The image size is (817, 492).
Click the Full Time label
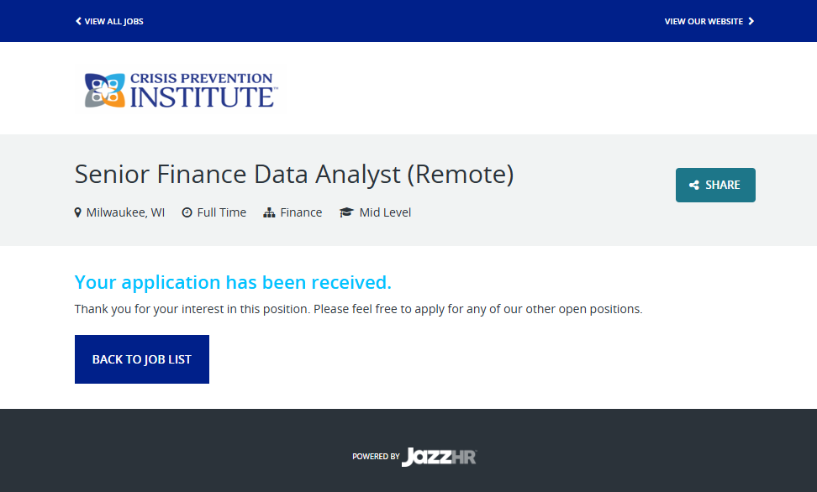(221, 212)
